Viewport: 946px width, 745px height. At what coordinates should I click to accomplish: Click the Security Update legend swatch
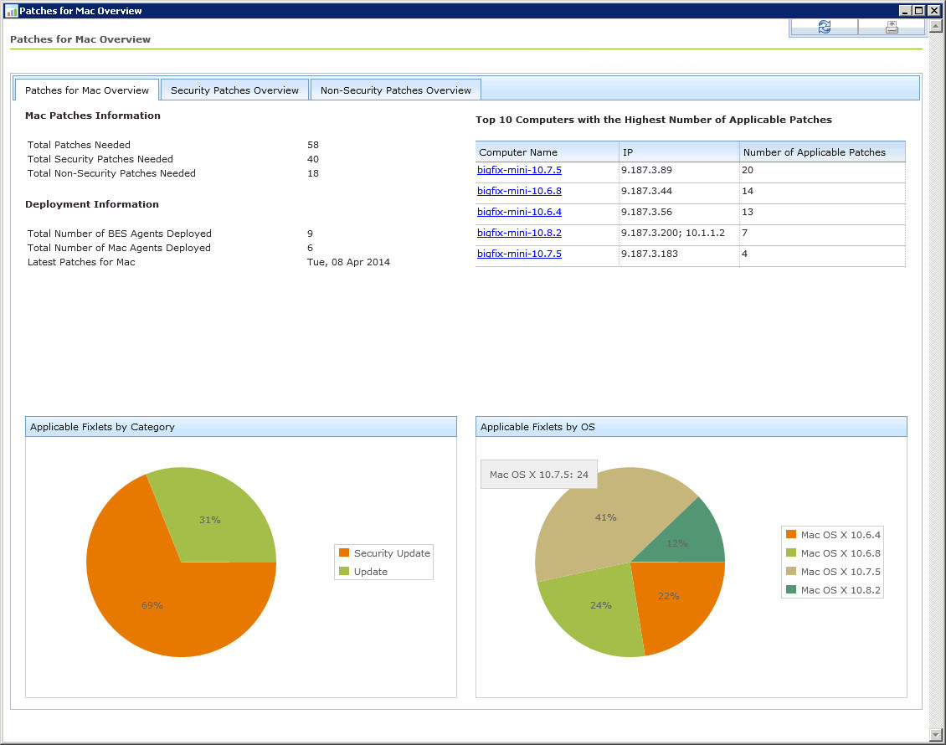coord(344,553)
